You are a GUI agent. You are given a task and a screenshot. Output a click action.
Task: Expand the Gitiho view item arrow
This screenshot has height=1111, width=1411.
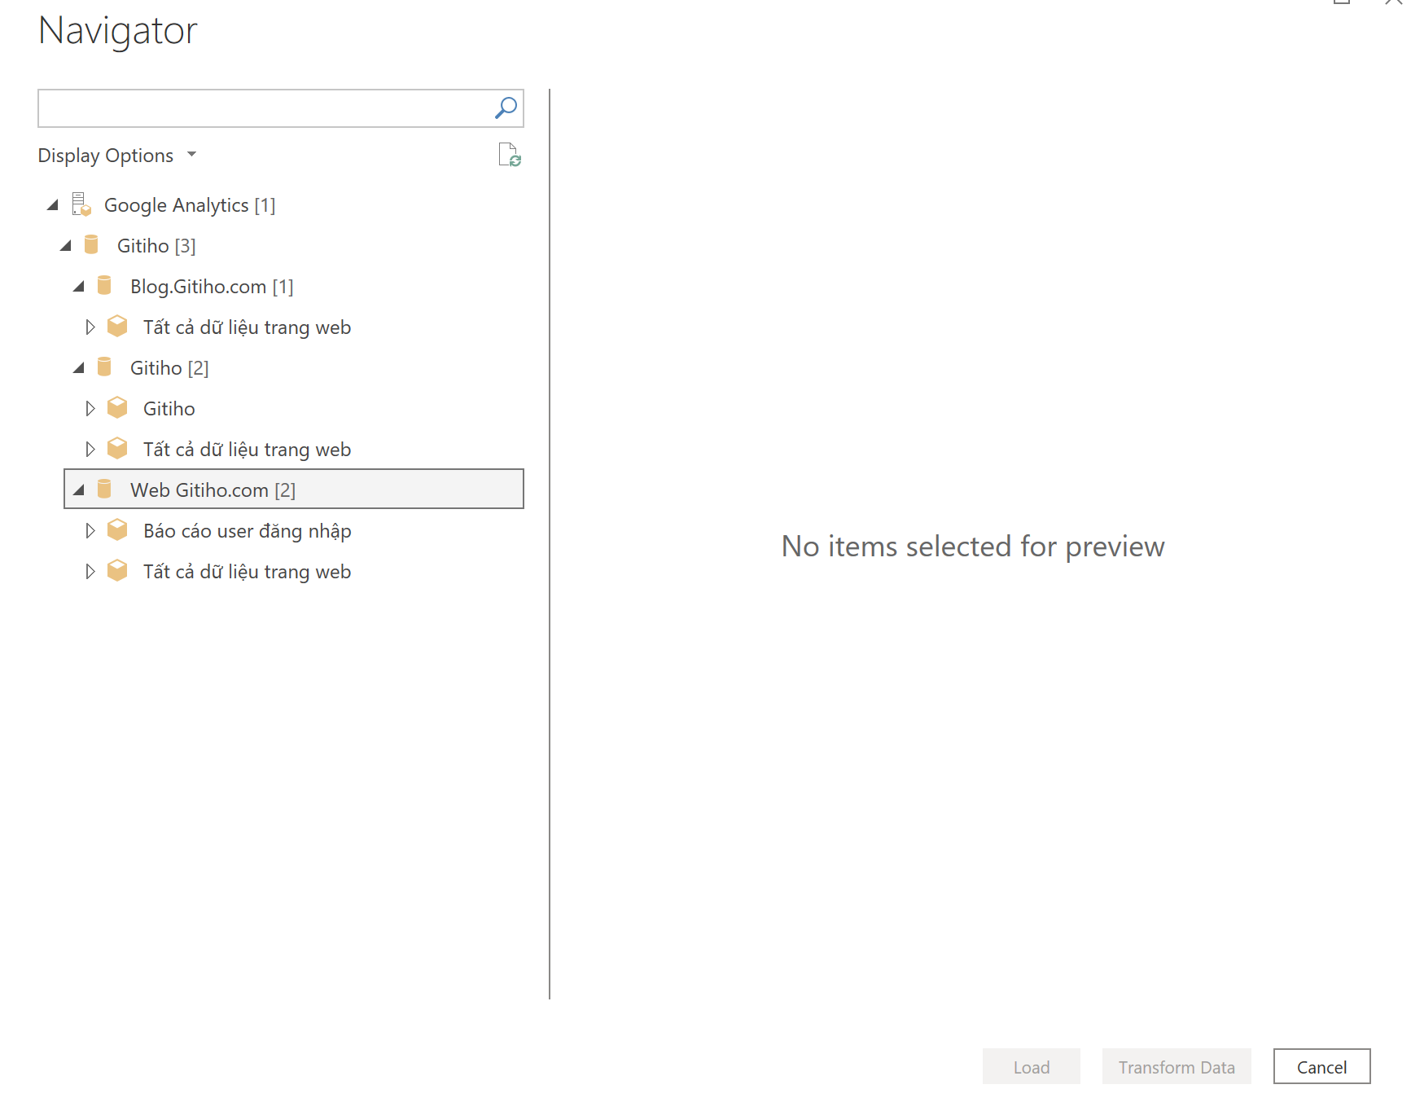[x=90, y=408]
